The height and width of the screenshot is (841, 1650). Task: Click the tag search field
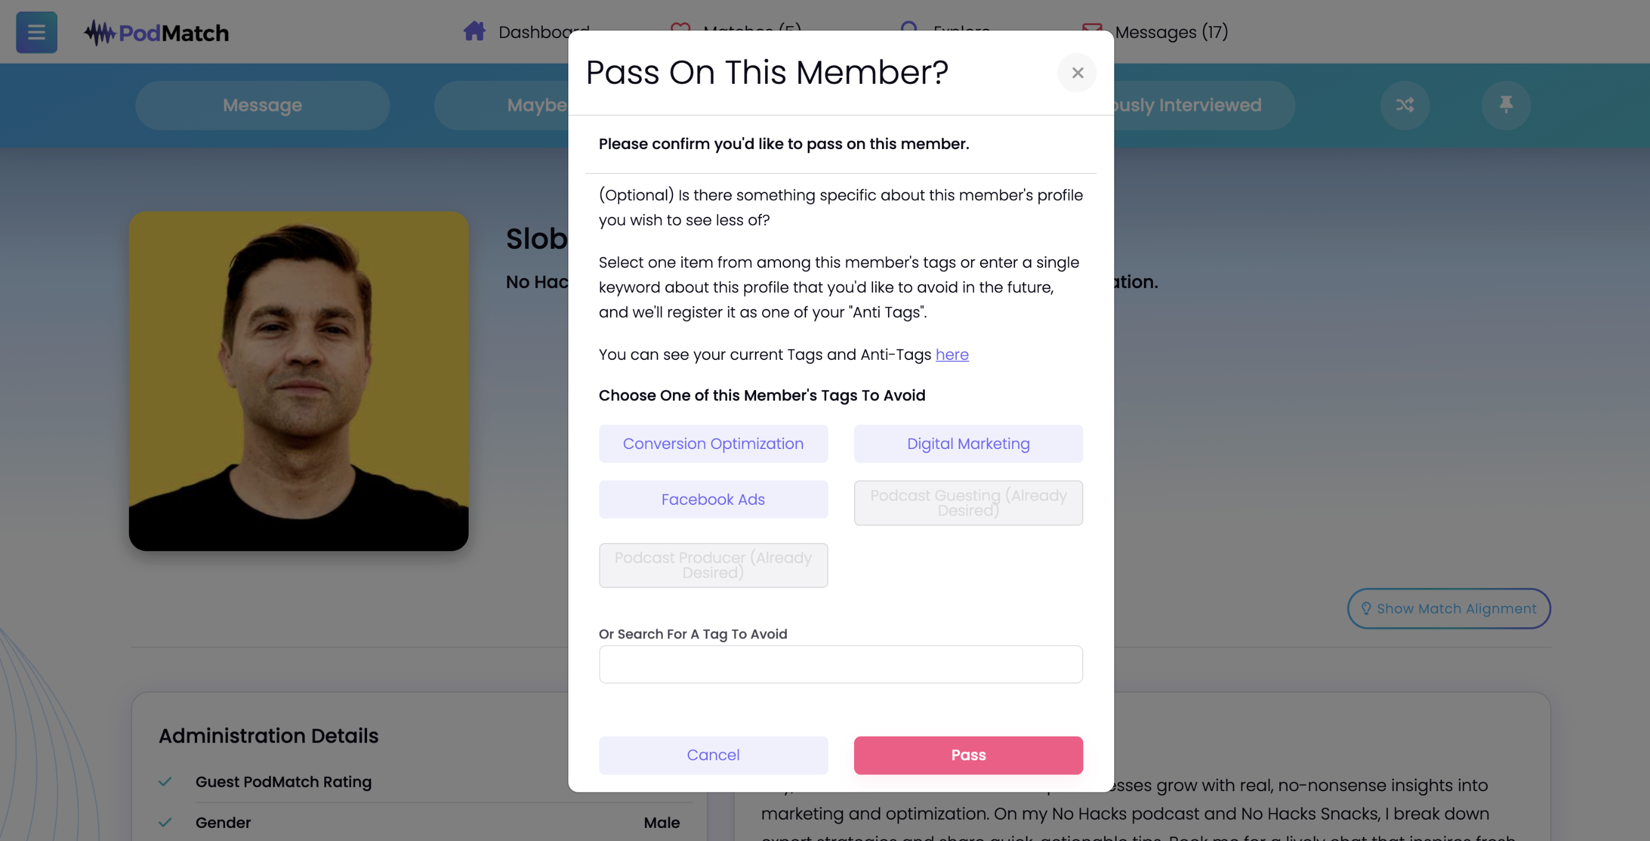point(840,664)
